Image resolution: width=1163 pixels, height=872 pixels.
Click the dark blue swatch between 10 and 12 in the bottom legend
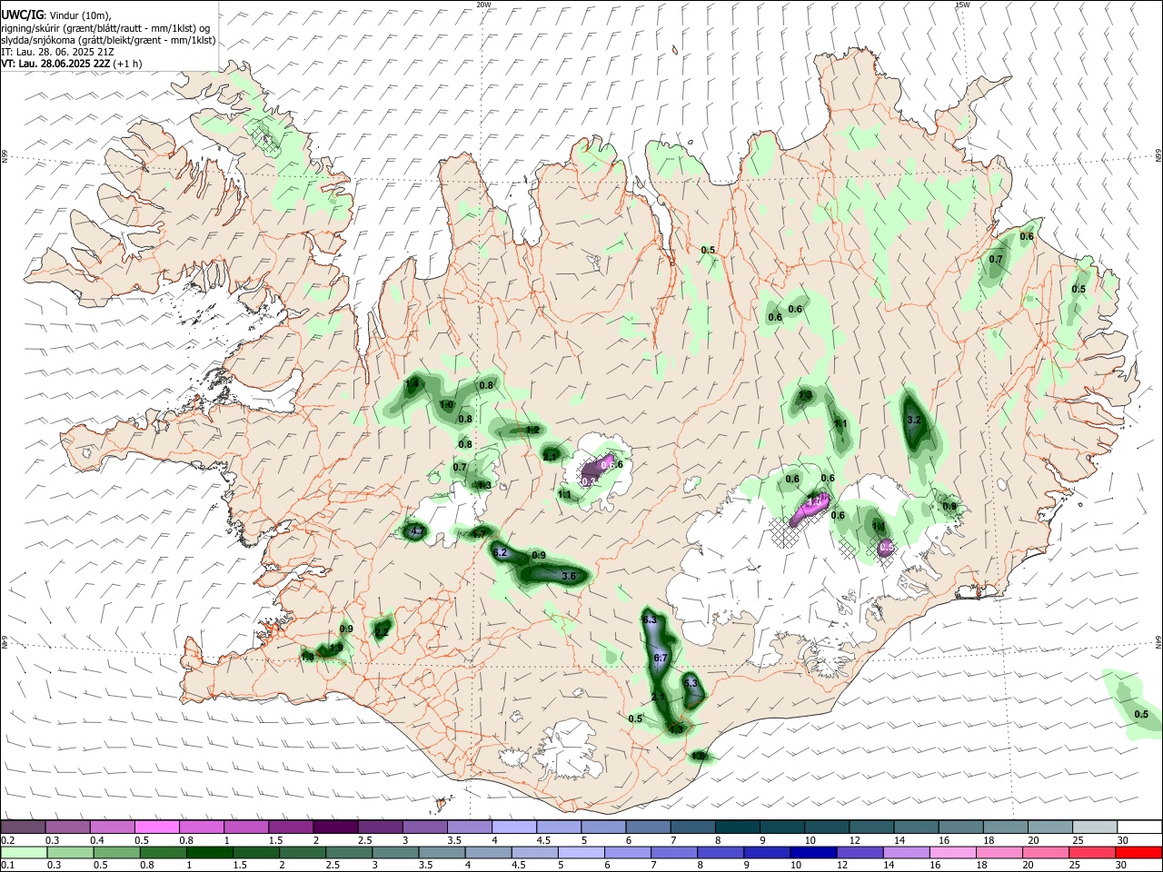pyautogui.click(x=812, y=852)
